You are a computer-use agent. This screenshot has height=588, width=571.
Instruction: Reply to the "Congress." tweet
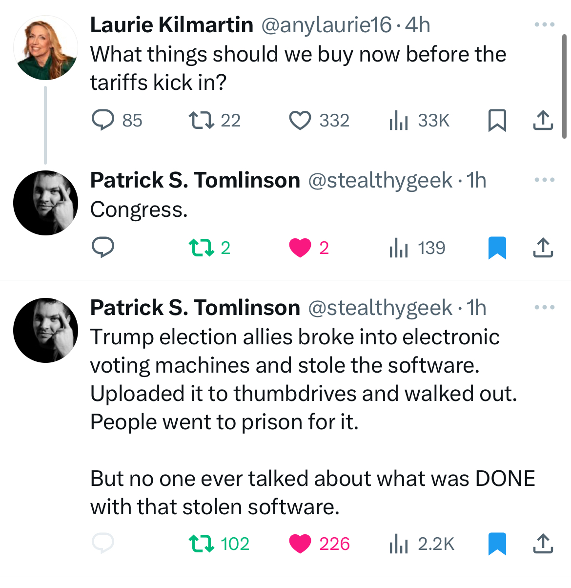coord(103,248)
